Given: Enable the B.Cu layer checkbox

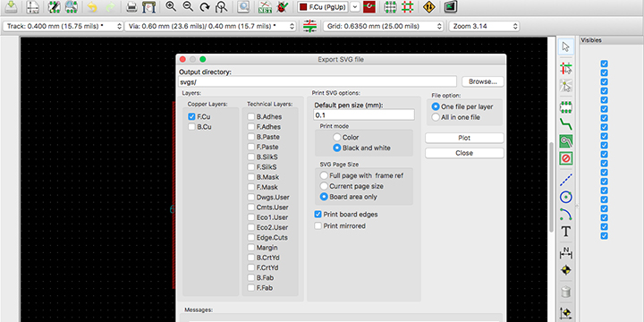Looking at the screenshot, I should [191, 127].
